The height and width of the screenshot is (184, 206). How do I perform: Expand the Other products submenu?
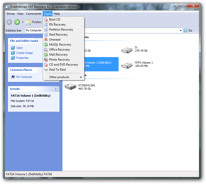[x=64, y=77]
